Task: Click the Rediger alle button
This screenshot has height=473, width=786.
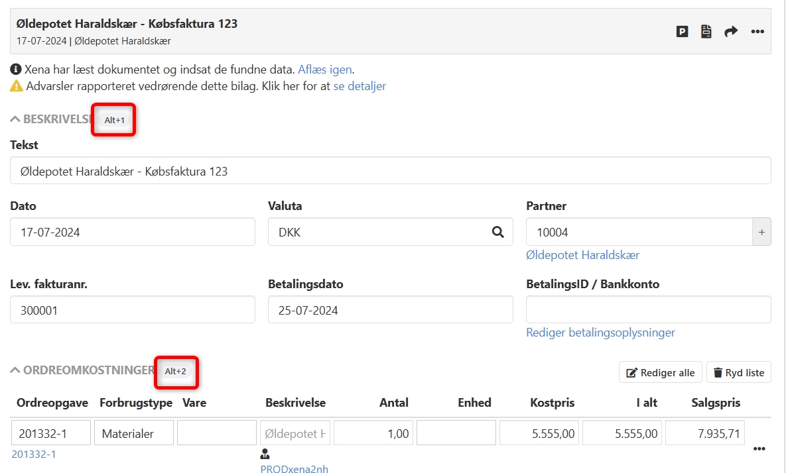Action: click(660, 372)
